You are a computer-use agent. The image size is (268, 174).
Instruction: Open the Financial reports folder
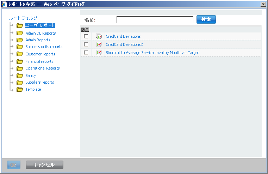39,61
